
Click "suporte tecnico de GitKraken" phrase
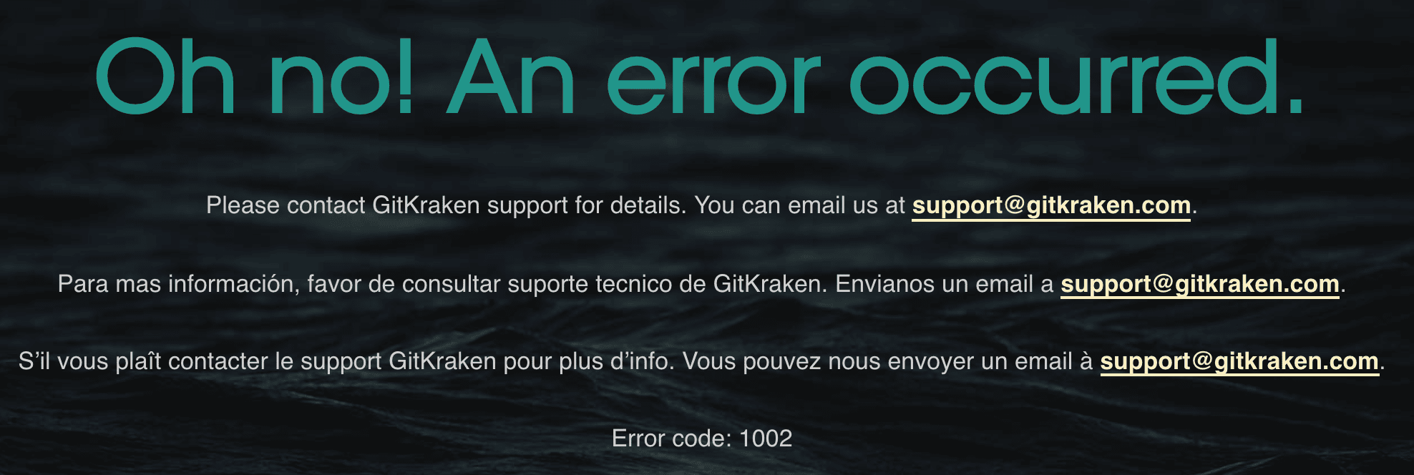pos(664,285)
